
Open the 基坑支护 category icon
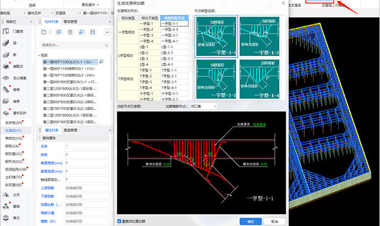pos(6,113)
